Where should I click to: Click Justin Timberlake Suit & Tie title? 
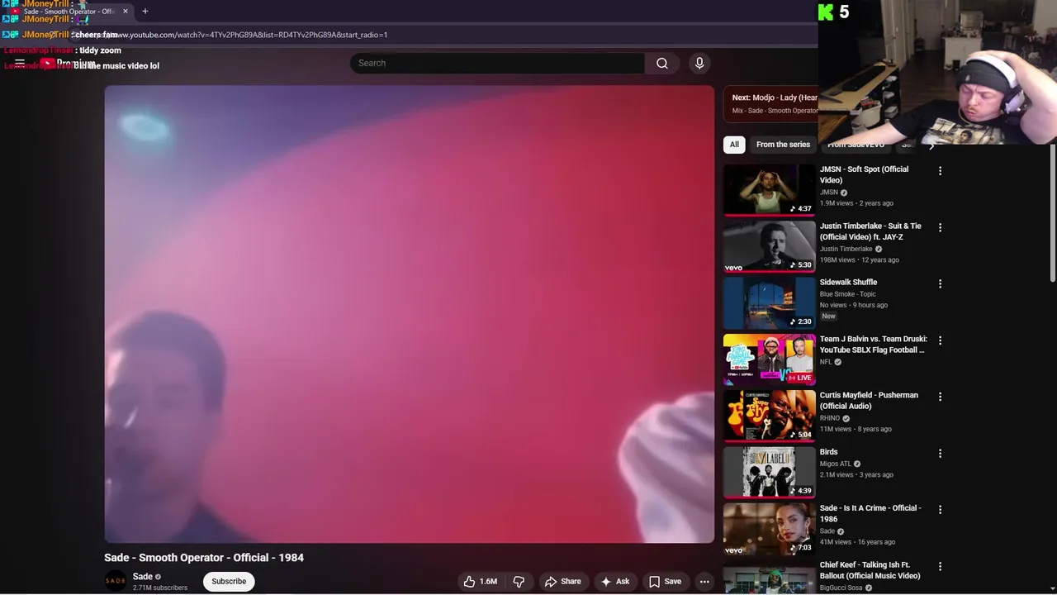pos(870,231)
